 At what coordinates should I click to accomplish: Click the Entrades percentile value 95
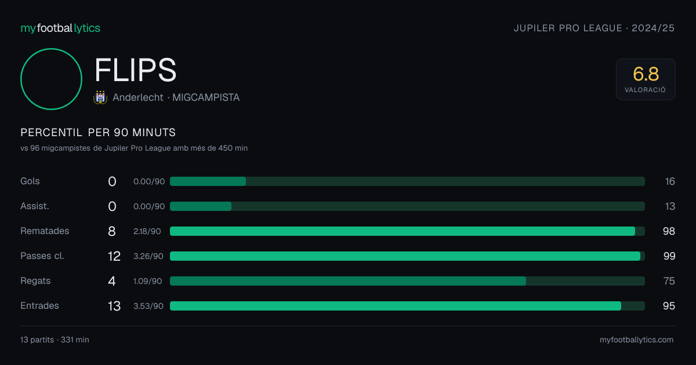pyautogui.click(x=669, y=306)
